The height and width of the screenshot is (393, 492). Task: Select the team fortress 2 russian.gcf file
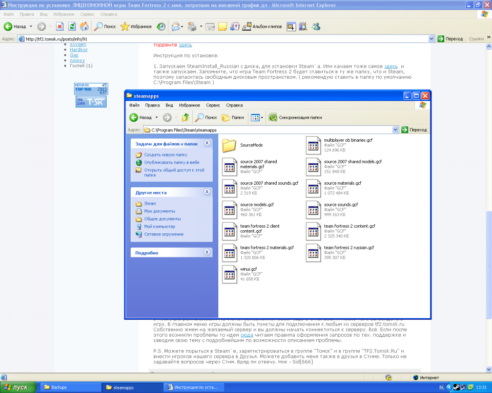click(x=313, y=253)
